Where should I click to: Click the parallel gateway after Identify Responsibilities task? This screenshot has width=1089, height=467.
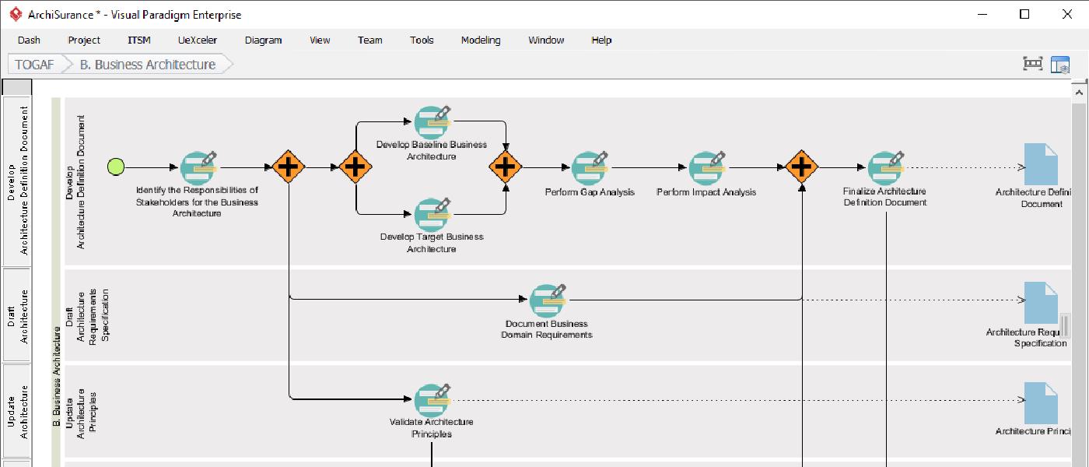[x=289, y=165]
